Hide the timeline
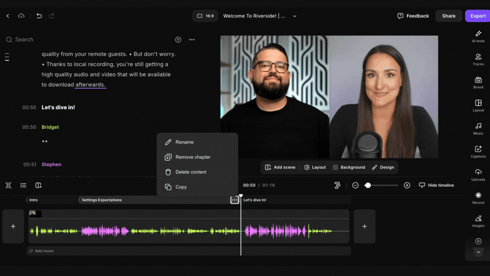The width and height of the screenshot is (490, 276). coord(436,185)
